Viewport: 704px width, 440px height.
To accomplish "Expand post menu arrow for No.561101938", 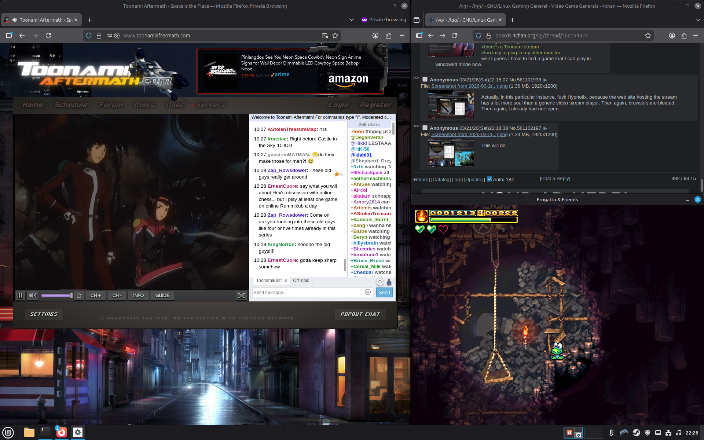I will pos(545,80).
